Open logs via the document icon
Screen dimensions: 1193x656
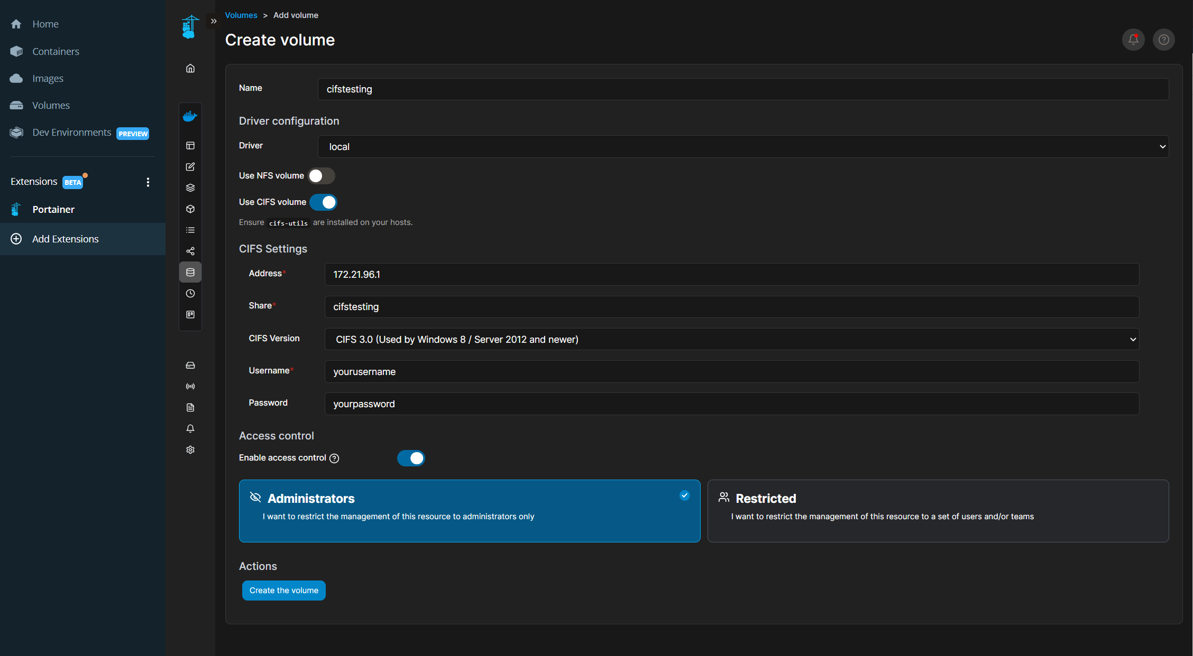pyautogui.click(x=190, y=408)
